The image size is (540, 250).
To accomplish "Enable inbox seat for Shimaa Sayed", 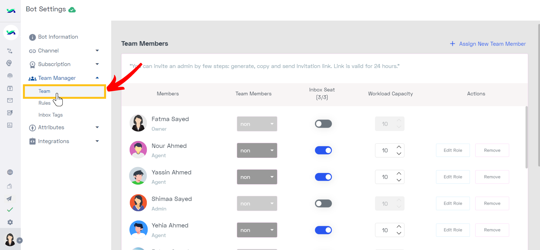I will pos(323,203).
